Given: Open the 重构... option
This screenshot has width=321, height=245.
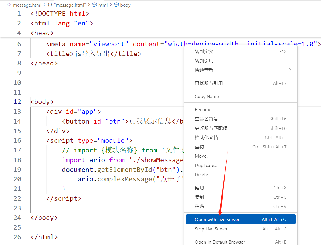Looking at the screenshot, I should [241, 147].
